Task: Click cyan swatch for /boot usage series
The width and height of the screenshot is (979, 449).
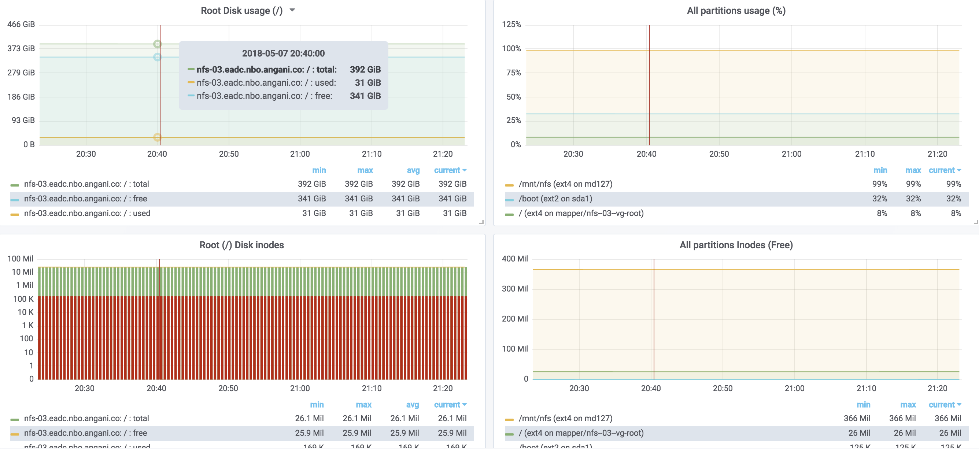Action: click(x=509, y=200)
